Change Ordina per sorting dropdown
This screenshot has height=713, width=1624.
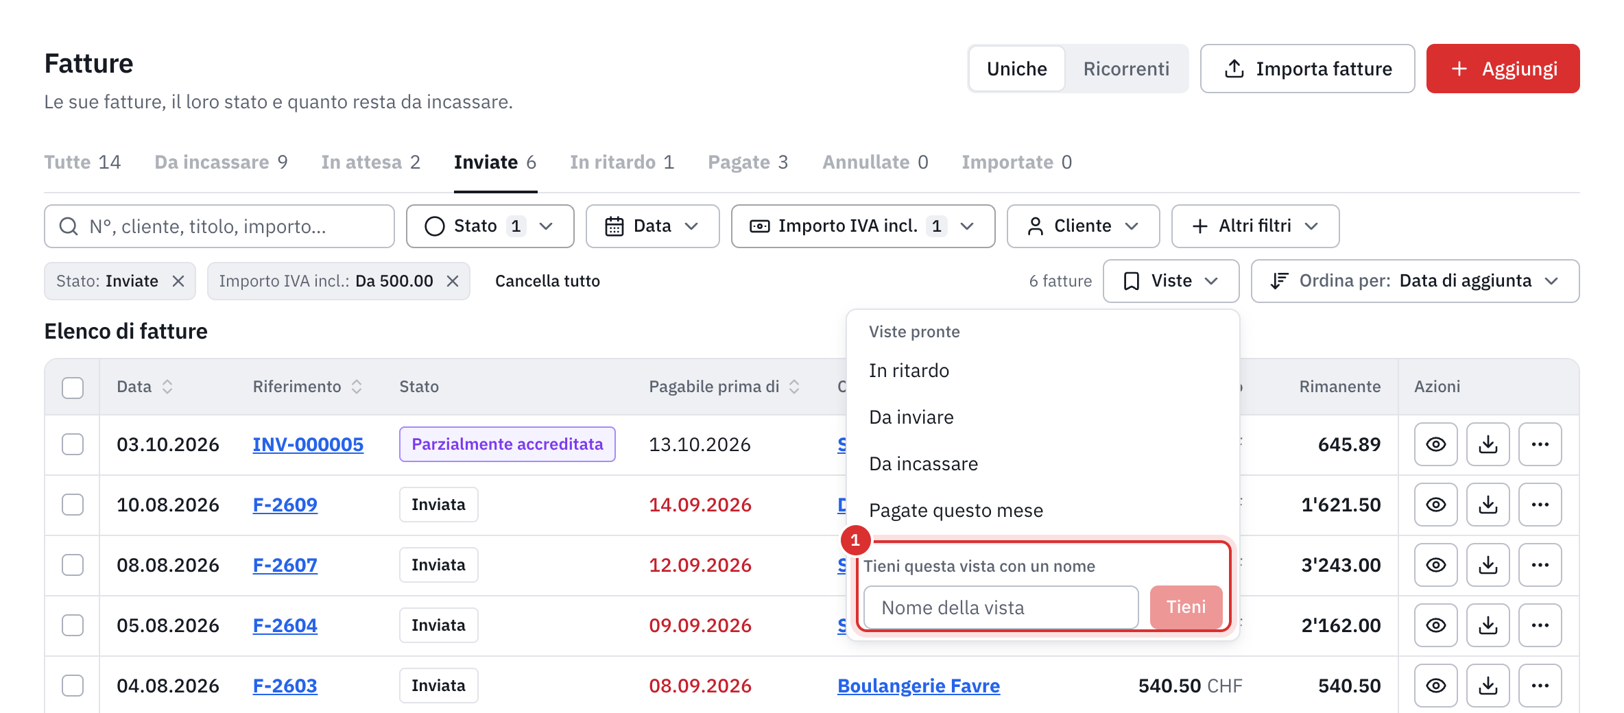pos(1415,281)
